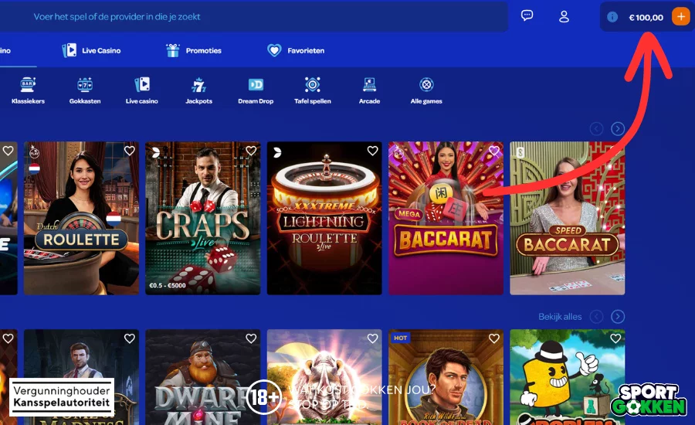Go to next games in live casino carousel

tap(618, 128)
